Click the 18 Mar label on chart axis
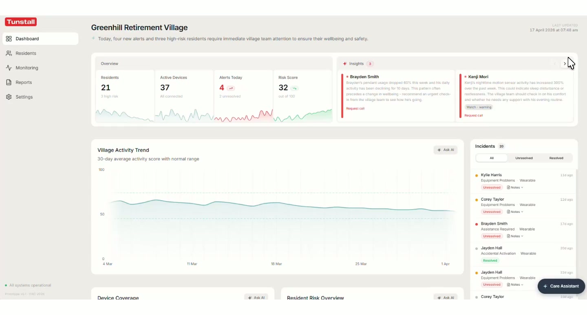The image size is (587, 315). [x=276, y=264]
